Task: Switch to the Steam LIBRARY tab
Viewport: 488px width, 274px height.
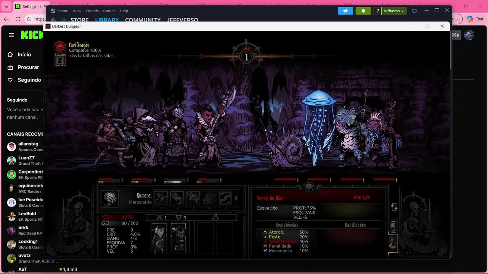Action: coord(107,20)
